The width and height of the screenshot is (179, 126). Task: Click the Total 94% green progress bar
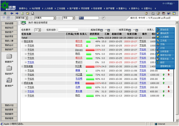93,38
